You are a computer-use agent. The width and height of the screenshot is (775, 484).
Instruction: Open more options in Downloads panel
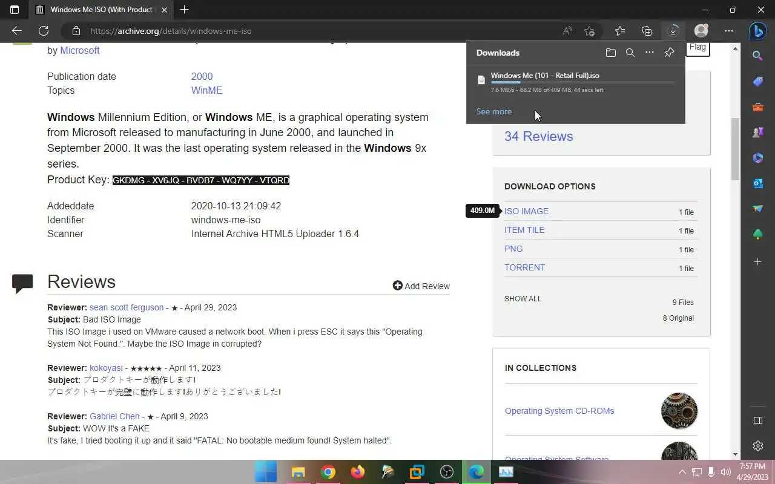[650, 53]
